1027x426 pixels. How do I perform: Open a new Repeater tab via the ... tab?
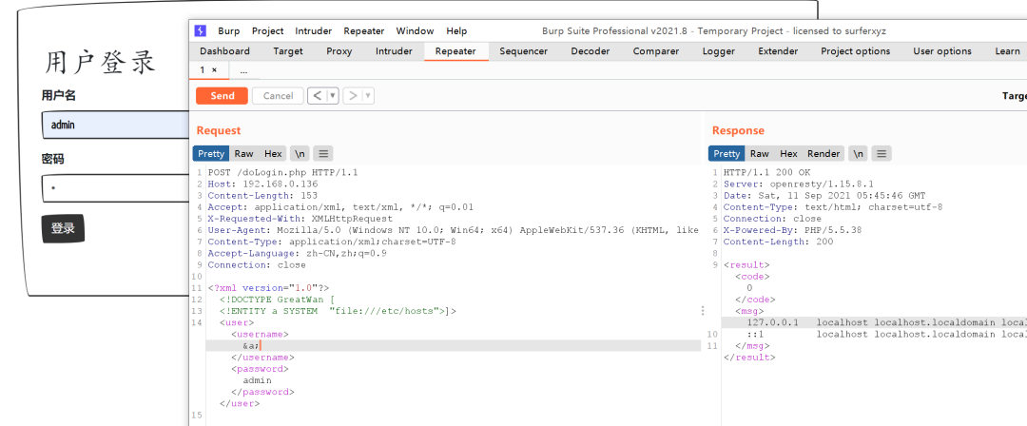[x=243, y=69]
